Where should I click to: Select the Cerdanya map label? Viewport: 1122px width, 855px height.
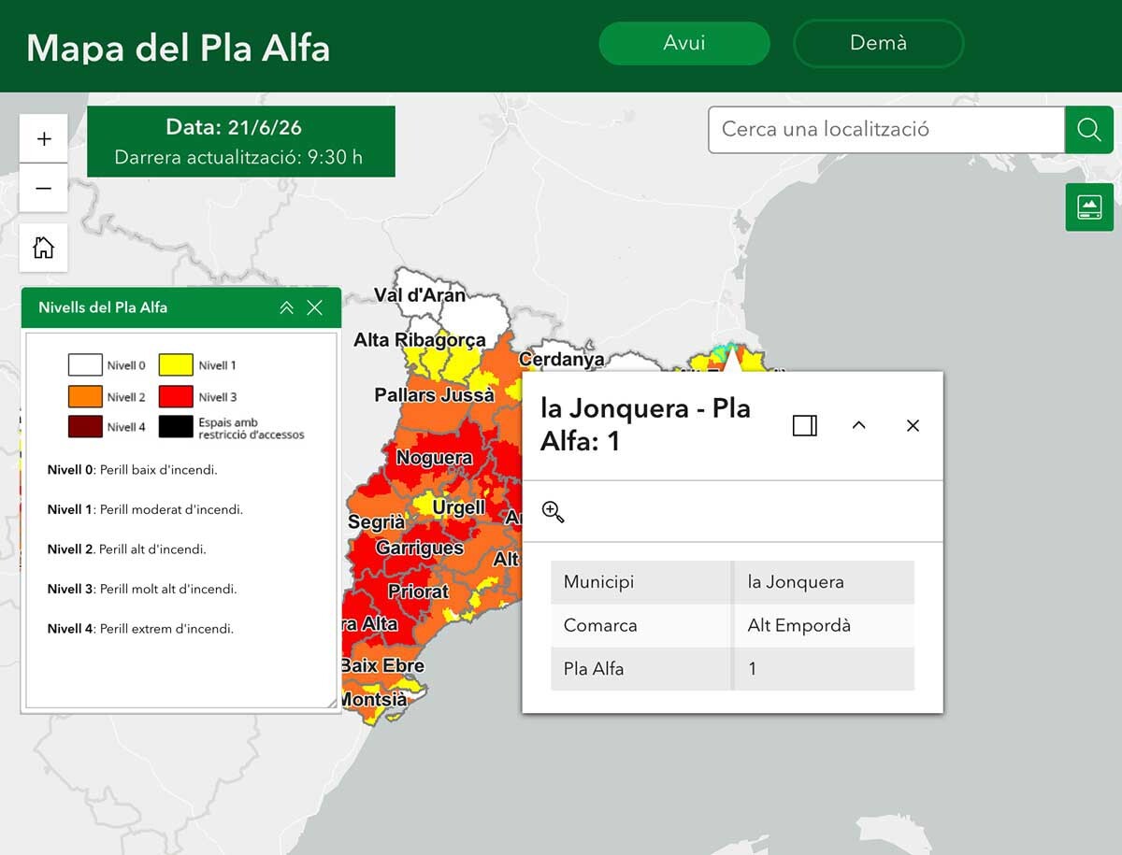click(x=562, y=360)
